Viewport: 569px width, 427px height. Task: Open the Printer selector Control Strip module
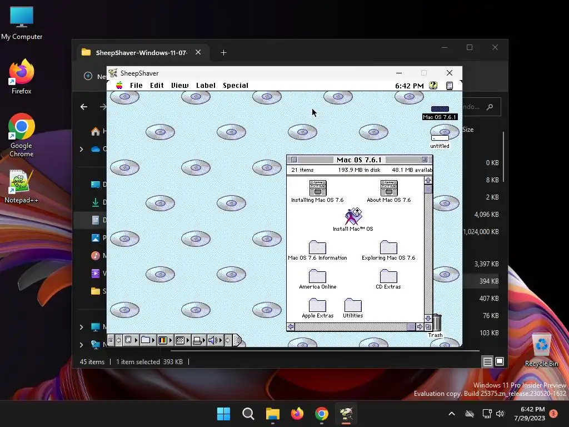pyautogui.click(x=199, y=340)
